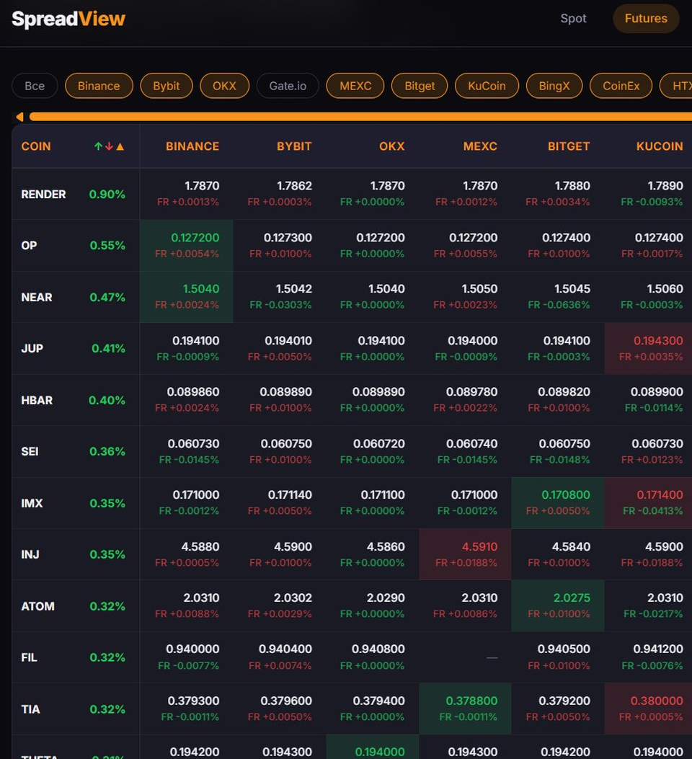Click the red INJ MEXC price 4.5910
692x759 pixels.
(479, 546)
